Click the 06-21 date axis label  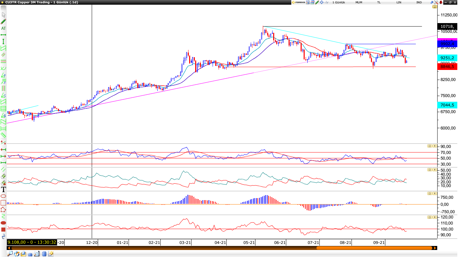click(x=280, y=243)
